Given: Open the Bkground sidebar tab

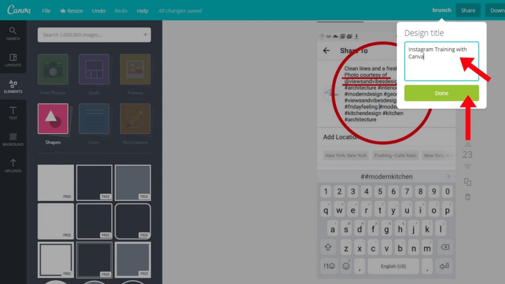Looking at the screenshot, I should (13, 139).
